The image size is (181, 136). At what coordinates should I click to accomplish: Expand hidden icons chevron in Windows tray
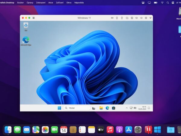tap(127, 108)
